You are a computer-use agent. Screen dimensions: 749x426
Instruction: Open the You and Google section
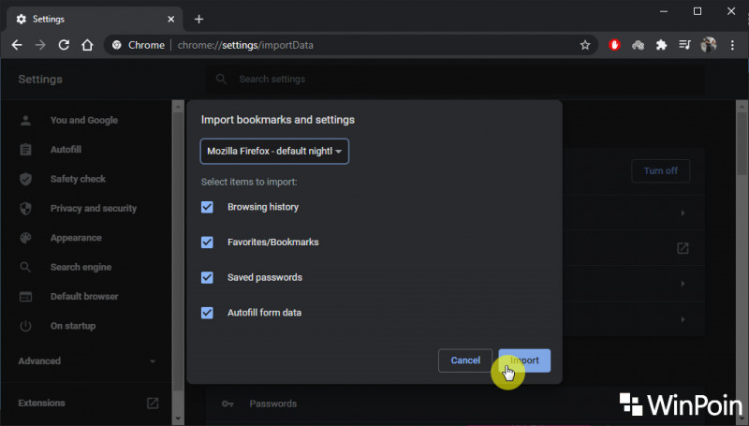click(84, 121)
